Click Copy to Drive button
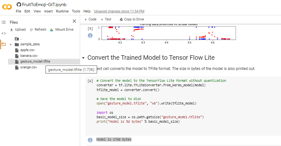Image resolution: width=281 pixels, height=146 pixels. click(132, 19)
